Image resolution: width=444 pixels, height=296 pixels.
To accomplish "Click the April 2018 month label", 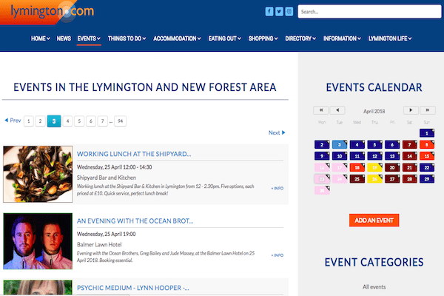I will click(x=374, y=111).
